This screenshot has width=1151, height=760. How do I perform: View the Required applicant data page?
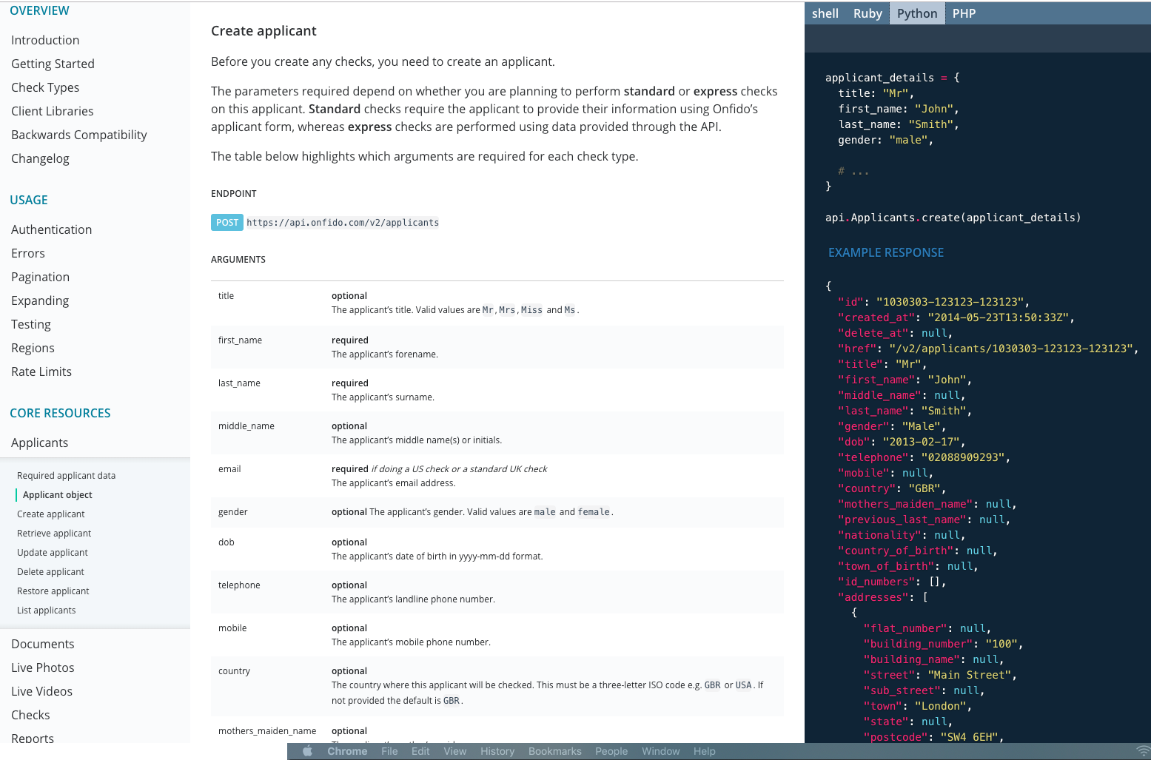point(66,475)
